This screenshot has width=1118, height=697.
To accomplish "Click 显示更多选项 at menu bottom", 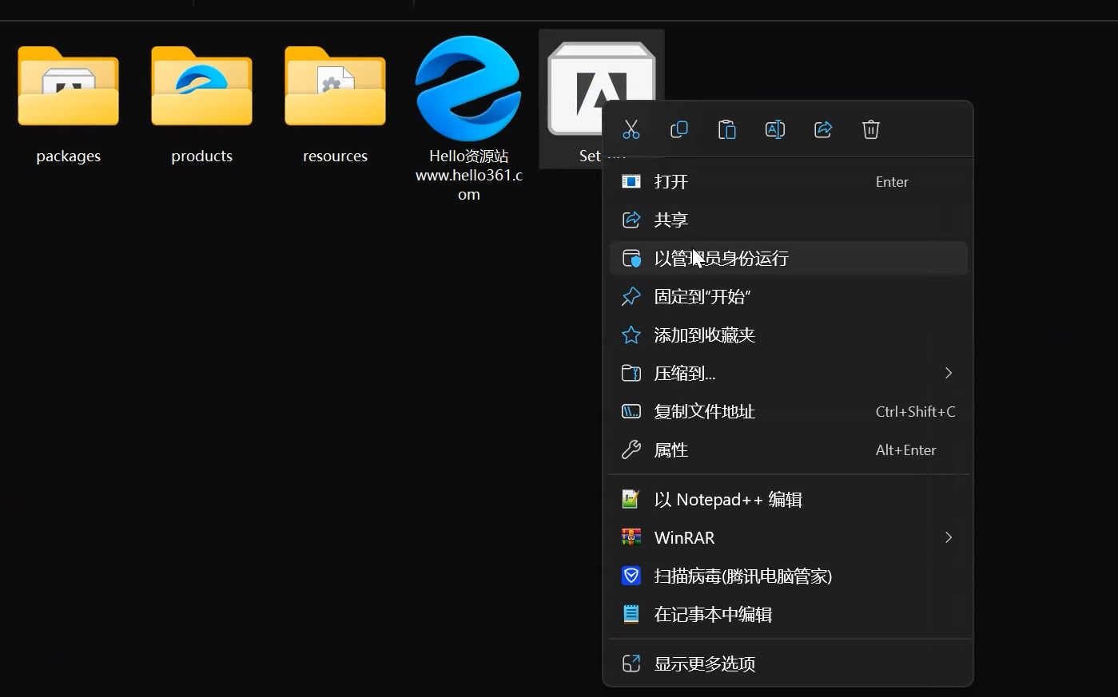I will coord(704,663).
